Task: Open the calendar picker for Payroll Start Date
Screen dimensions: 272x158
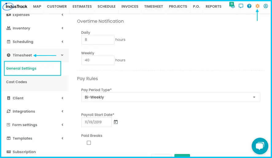Action: click(x=116, y=122)
